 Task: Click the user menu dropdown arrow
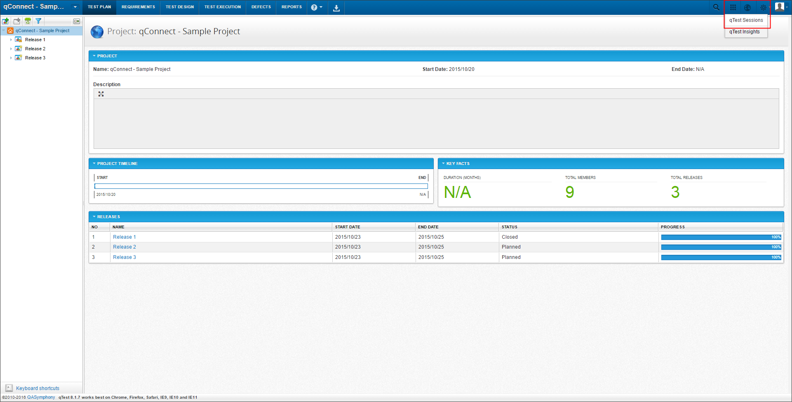pyautogui.click(x=787, y=7)
